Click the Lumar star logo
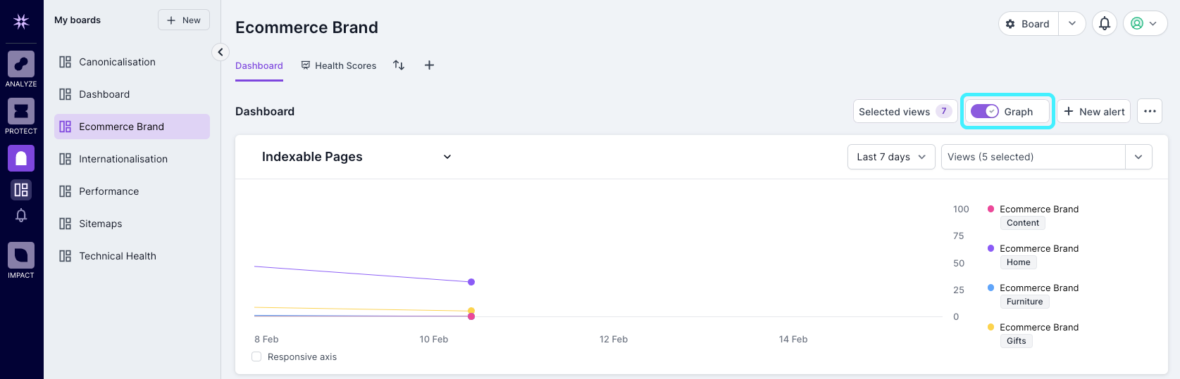 coord(21,22)
